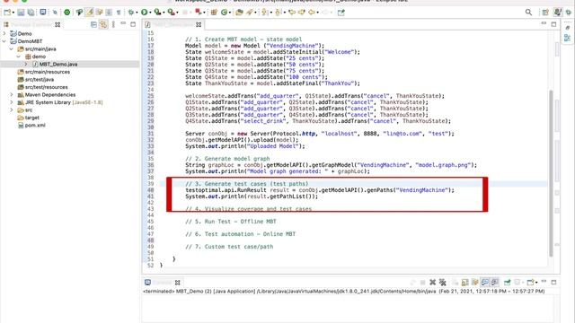Image resolution: width=575 pixels, height=323 pixels.
Task: Close the Console view tab
Action: [178, 283]
